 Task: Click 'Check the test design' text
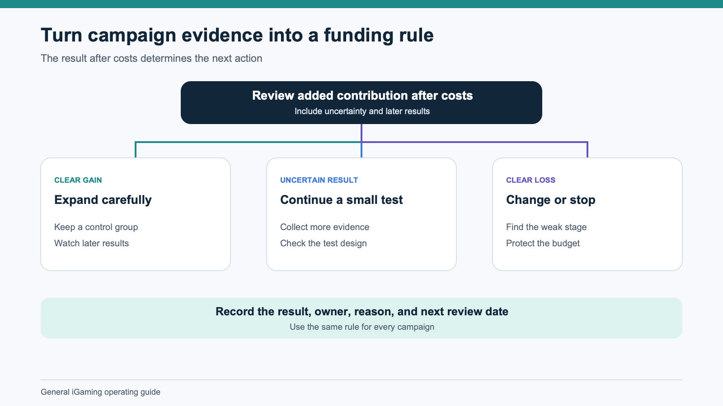point(324,244)
